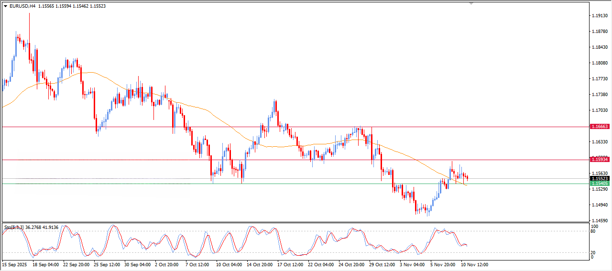The height and width of the screenshot is (271, 612).
Task: Click the 10 Nov 12:00 time label
Action: point(474,264)
